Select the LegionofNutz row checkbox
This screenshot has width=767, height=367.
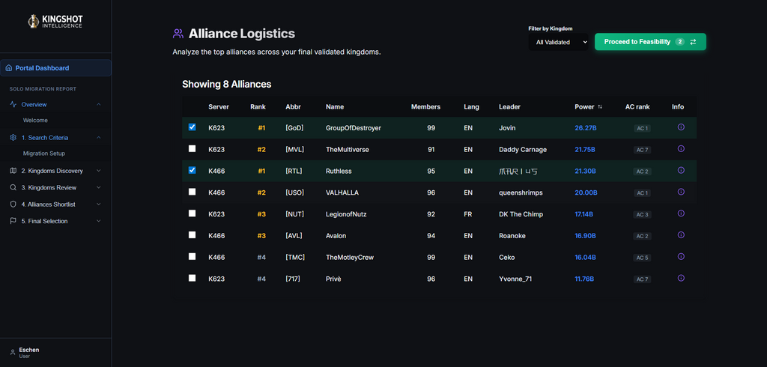click(x=192, y=213)
